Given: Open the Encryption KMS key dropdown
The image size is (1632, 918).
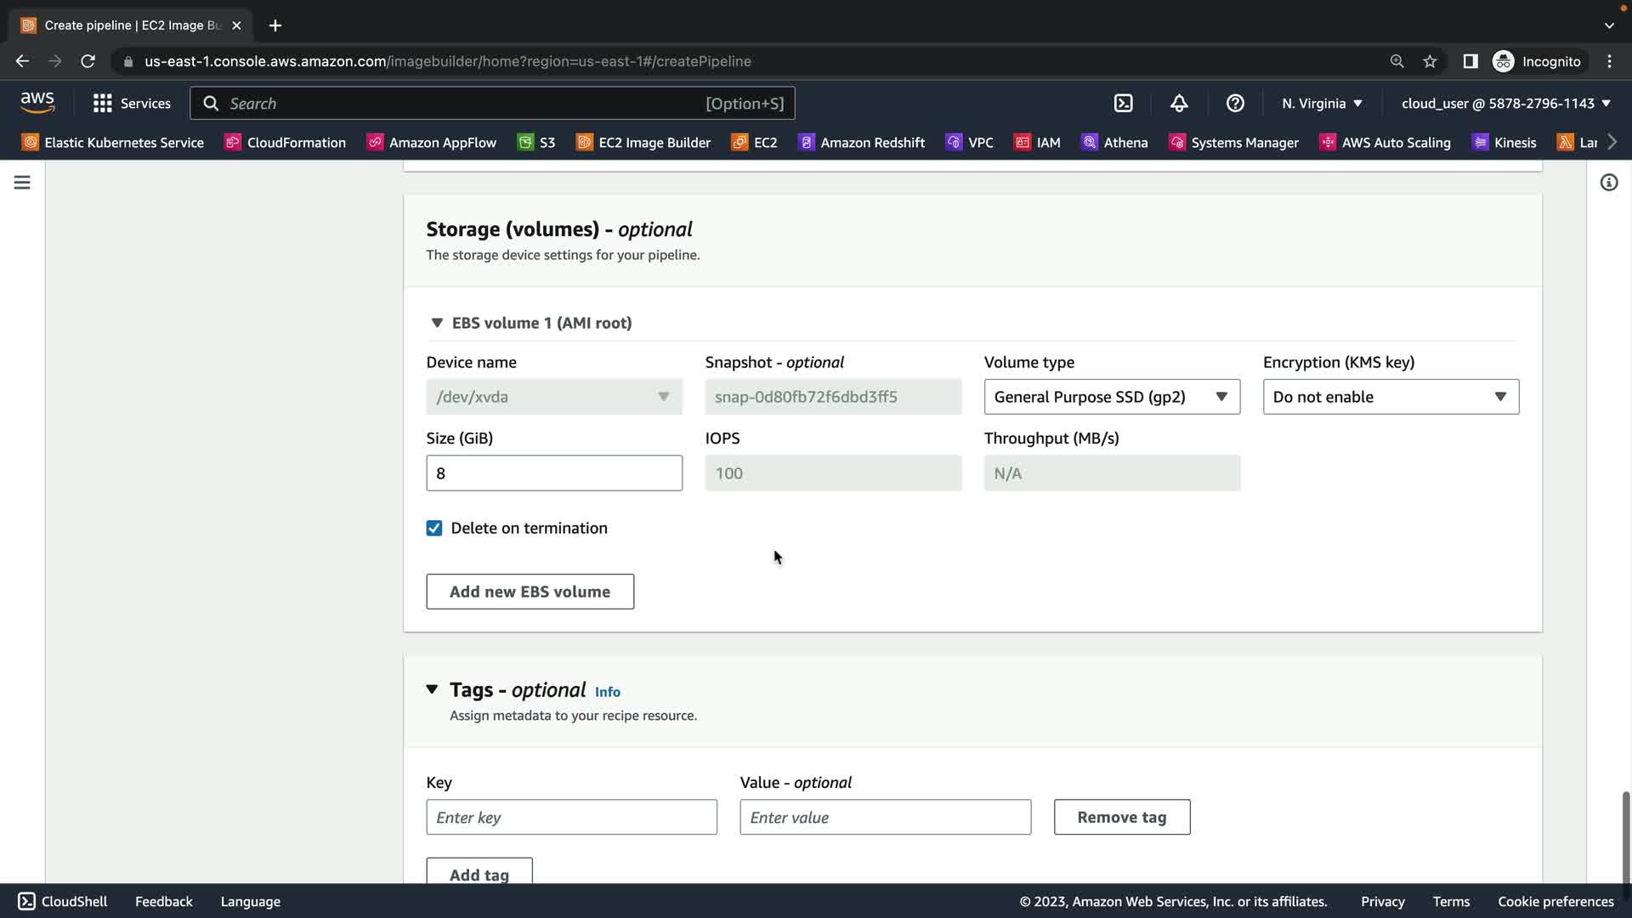Looking at the screenshot, I should [1390, 397].
